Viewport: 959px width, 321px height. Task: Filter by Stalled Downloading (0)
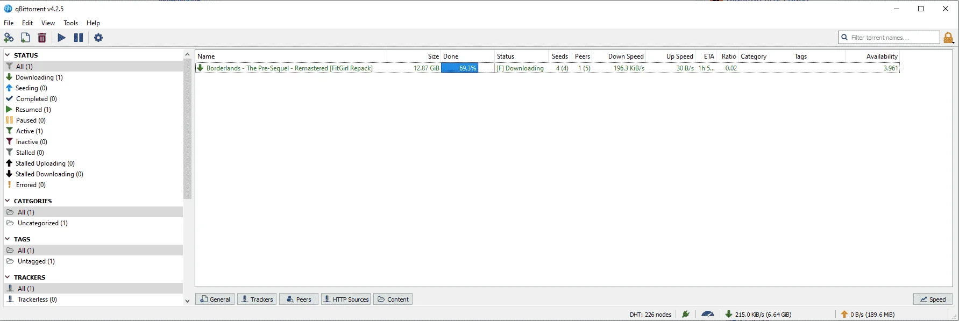(x=49, y=174)
